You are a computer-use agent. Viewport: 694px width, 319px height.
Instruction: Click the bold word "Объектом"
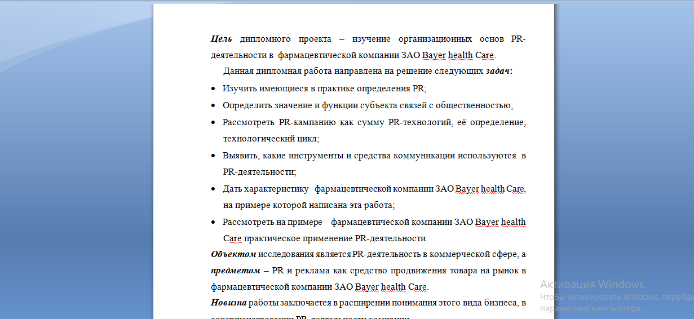pos(233,254)
